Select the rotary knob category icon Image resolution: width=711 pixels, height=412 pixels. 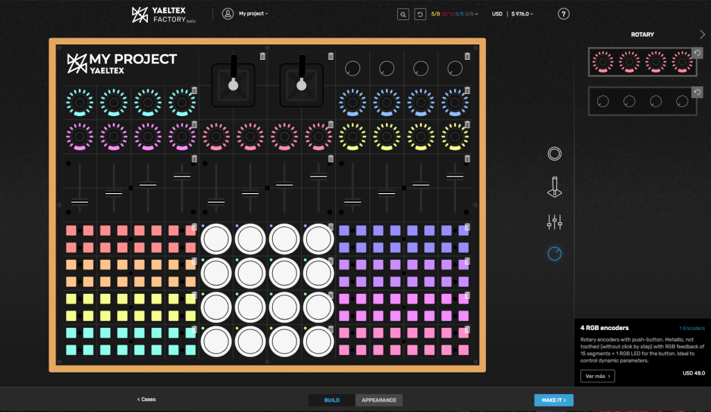point(554,254)
